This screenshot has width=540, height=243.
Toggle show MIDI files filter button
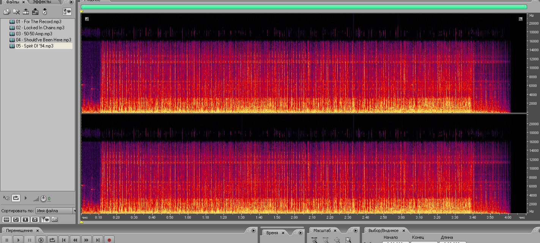coord(35,219)
